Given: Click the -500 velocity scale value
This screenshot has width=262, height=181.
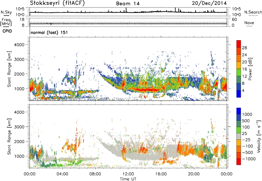Looking at the screenshot, I should point(248,153).
